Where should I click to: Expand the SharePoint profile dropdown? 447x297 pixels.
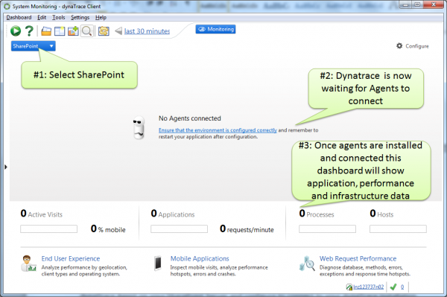point(34,46)
